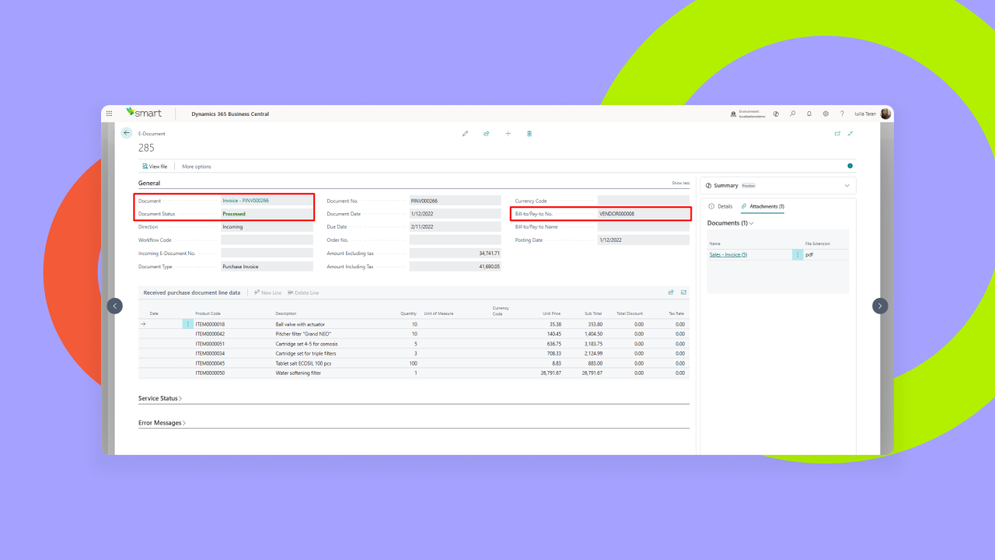Open the Sales - Invoice (5) attachment
This screenshot has height=560, width=995.
pyautogui.click(x=728, y=254)
